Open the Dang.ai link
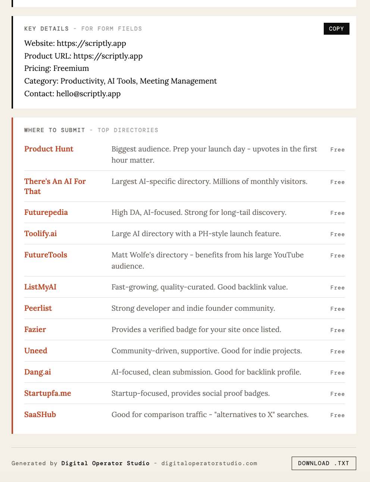This screenshot has height=482, width=370. (38, 372)
